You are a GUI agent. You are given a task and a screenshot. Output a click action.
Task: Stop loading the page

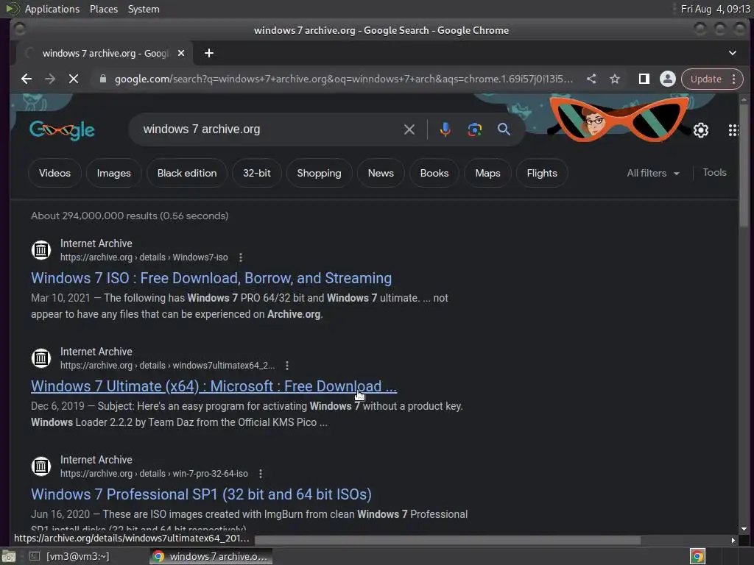click(x=74, y=79)
